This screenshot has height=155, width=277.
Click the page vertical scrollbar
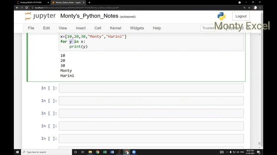point(262,79)
